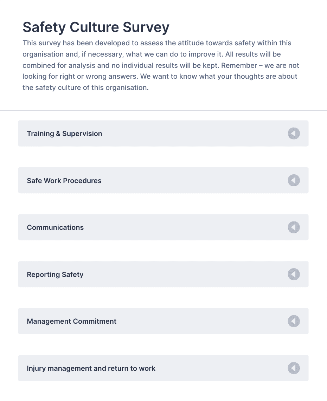Open the Communications section header
Viewport: 327px width, 401px height.
click(163, 227)
